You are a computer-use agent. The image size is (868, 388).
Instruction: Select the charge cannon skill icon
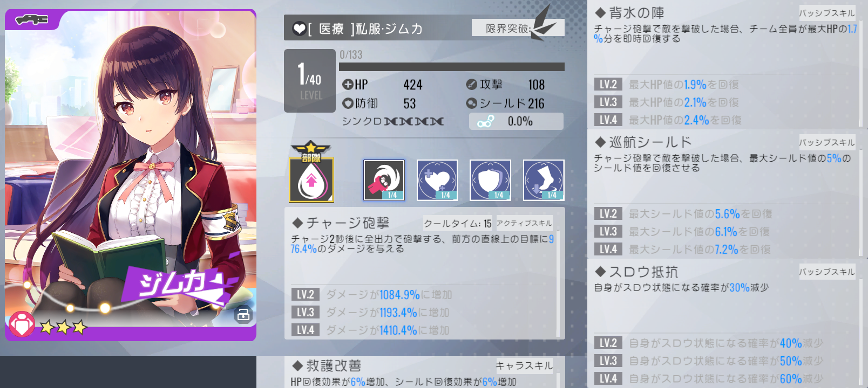(x=384, y=180)
